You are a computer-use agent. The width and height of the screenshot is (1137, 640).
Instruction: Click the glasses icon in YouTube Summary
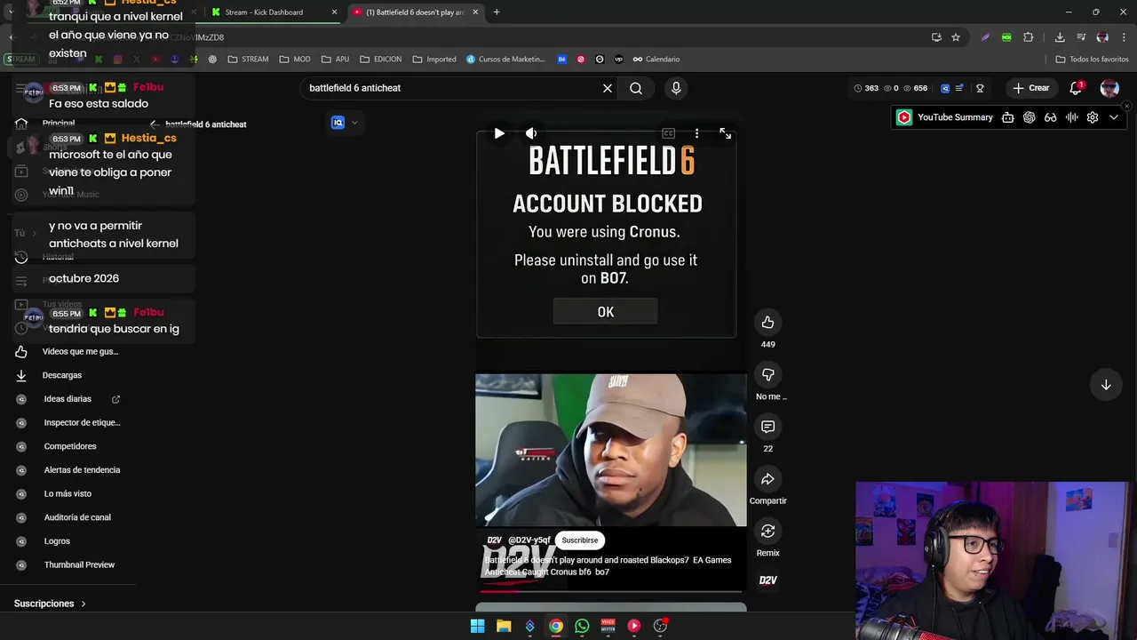[1050, 117]
